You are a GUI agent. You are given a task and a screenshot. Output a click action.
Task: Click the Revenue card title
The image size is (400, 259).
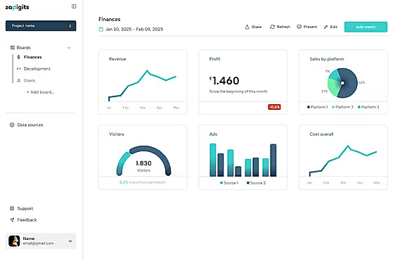click(117, 59)
